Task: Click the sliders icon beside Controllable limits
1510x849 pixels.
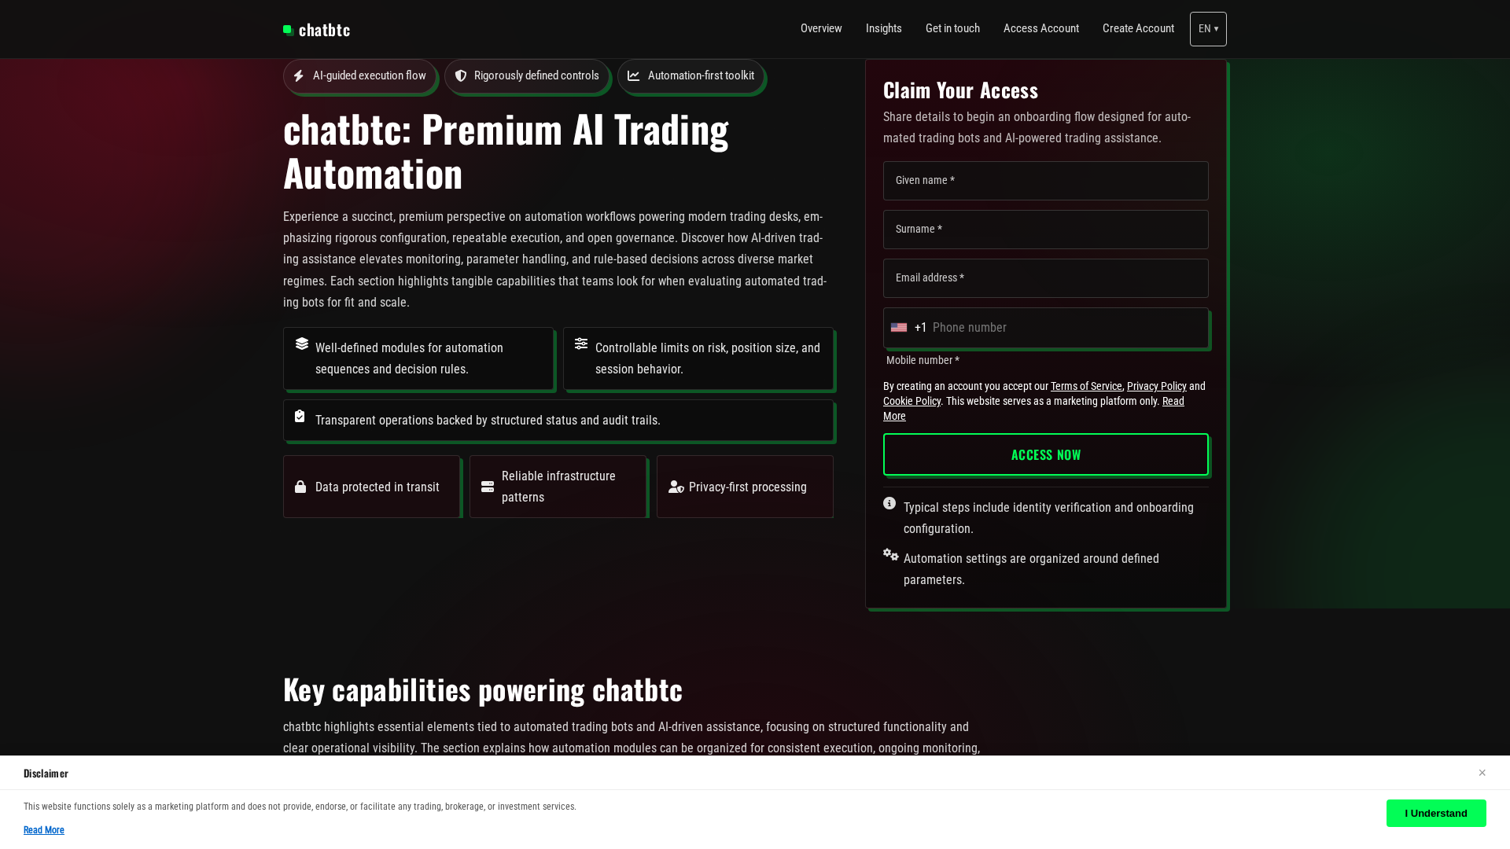Action: pos(581,344)
